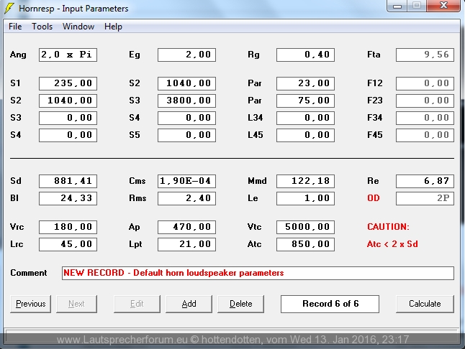
Task: Open the Help menu
Action: (x=113, y=27)
